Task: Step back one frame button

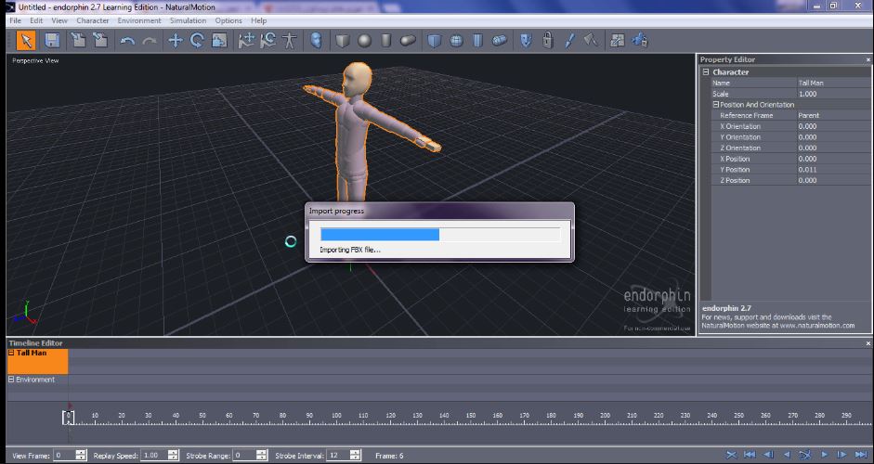Action: click(768, 455)
